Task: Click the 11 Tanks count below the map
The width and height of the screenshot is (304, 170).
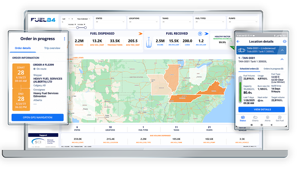Action: click(176, 127)
